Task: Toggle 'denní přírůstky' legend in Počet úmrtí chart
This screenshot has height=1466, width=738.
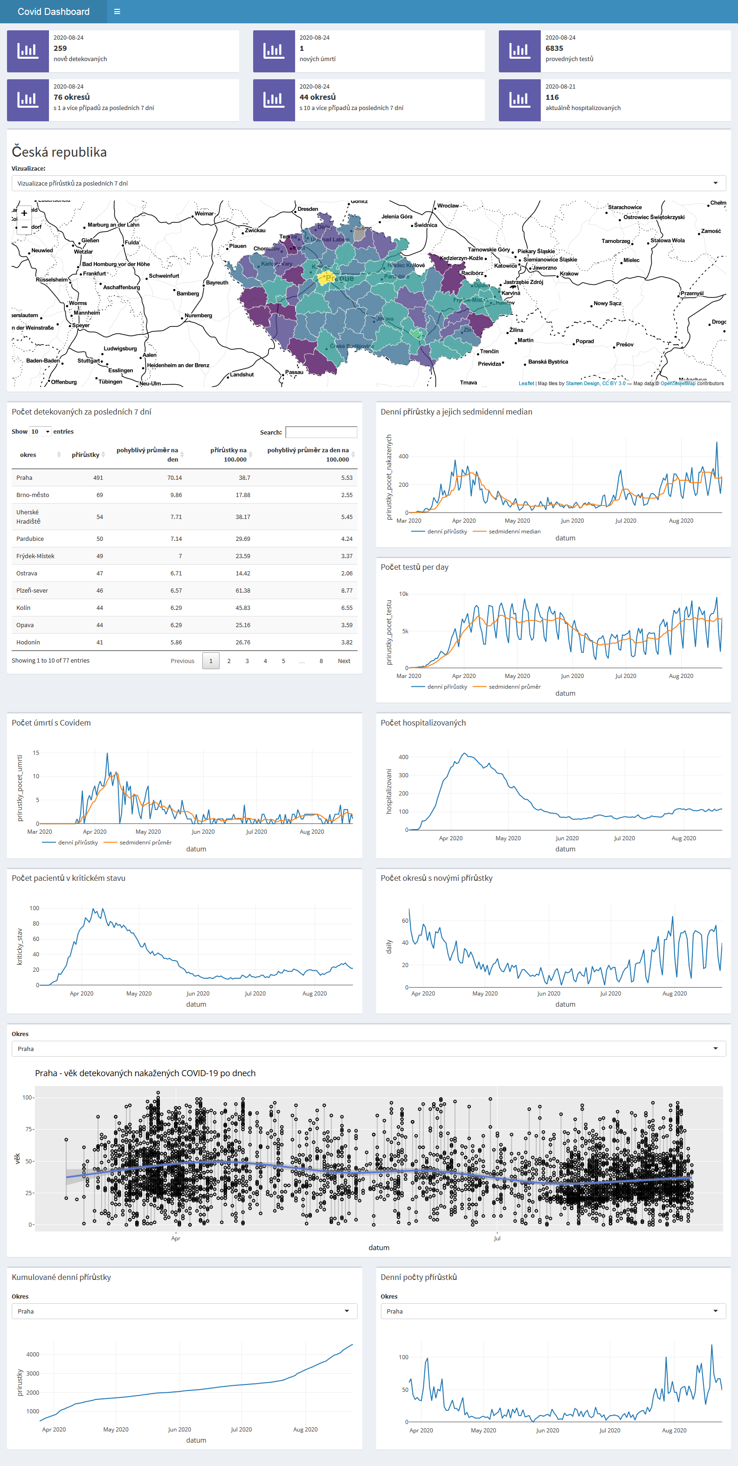Action: click(x=70, y=842)
